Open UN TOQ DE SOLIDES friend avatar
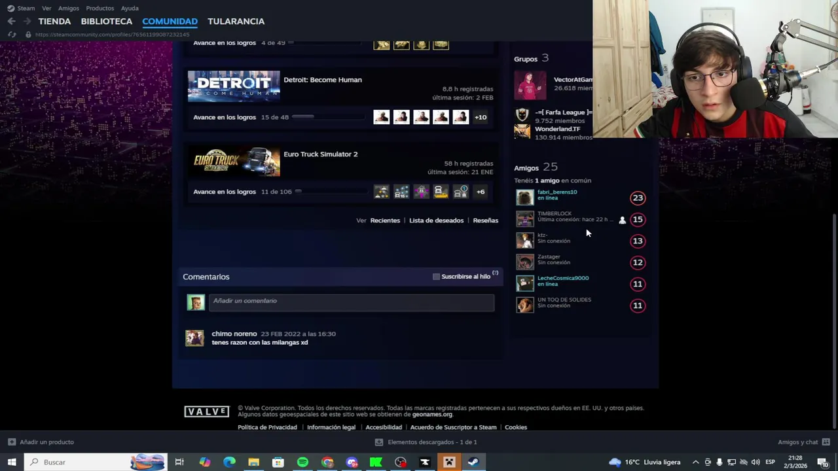 coord(525,305)
